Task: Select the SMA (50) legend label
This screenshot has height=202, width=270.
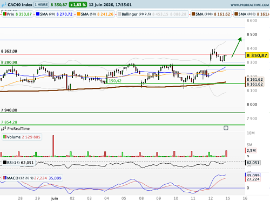Action: (89, 14)
